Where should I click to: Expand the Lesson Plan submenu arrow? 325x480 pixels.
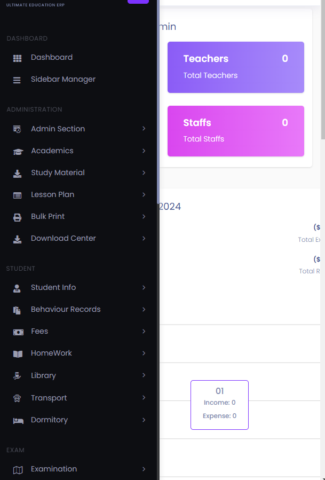tap(144, 194)
